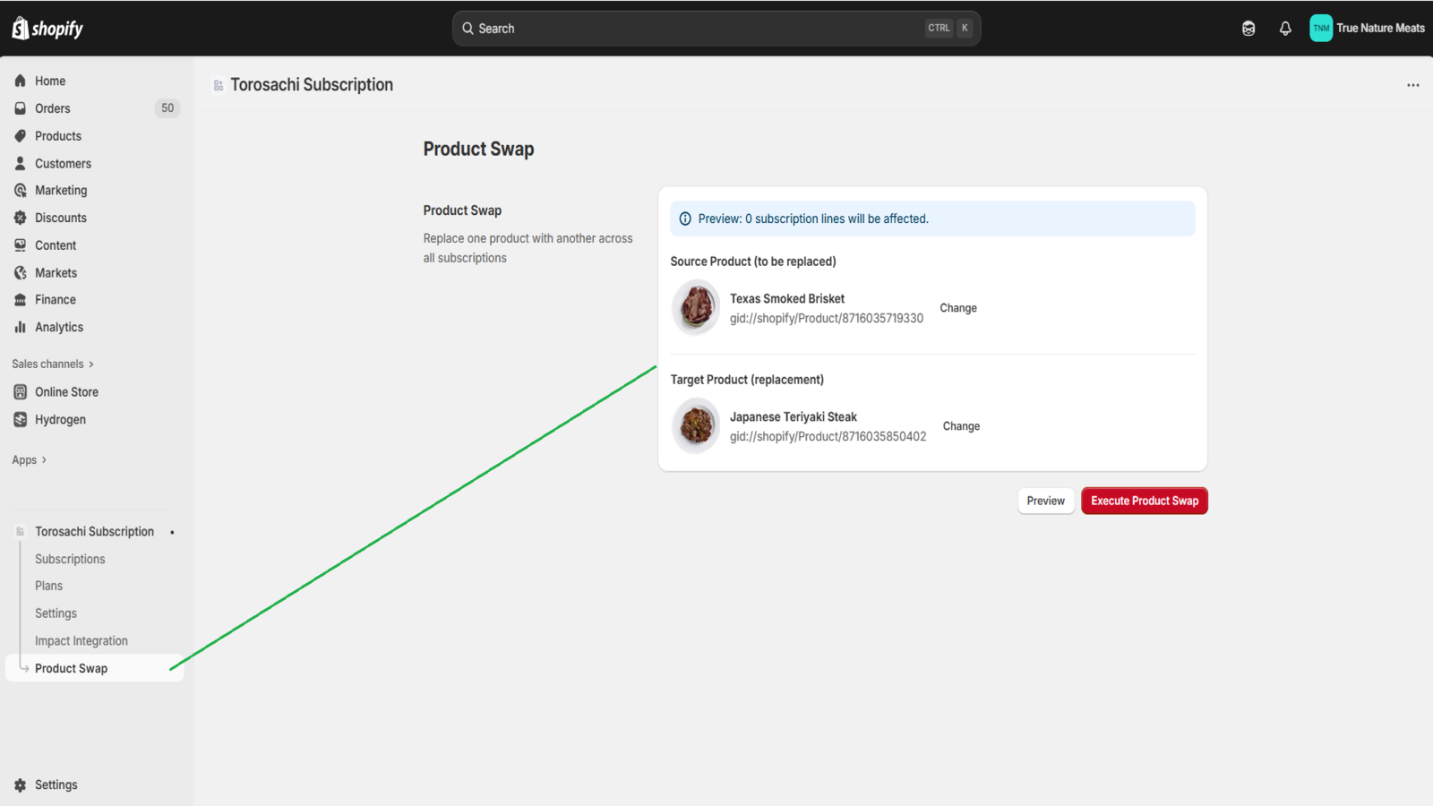
Task: Open Subscriptions under Torosachi Subscription
Action: coord(70,559)
